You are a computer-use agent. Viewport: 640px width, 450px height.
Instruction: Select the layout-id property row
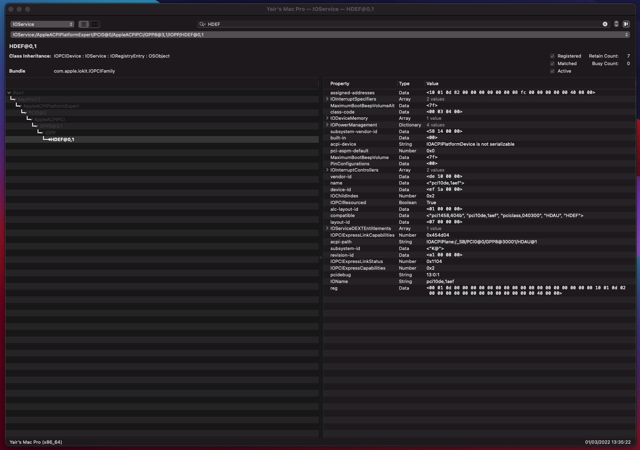pos(340,222)
